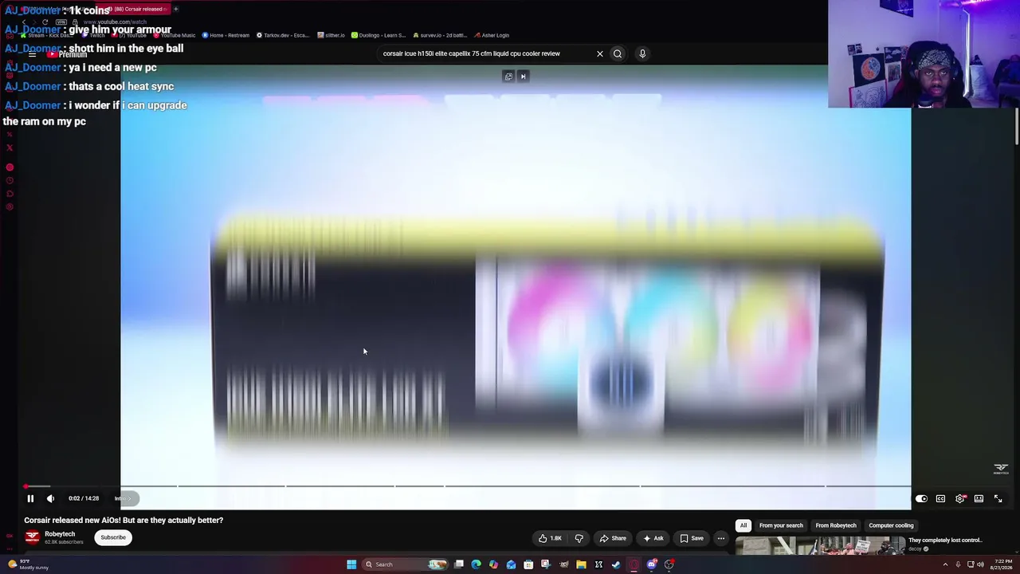
Task: Open Robeytech channel avatar
Action: point(32,537)
